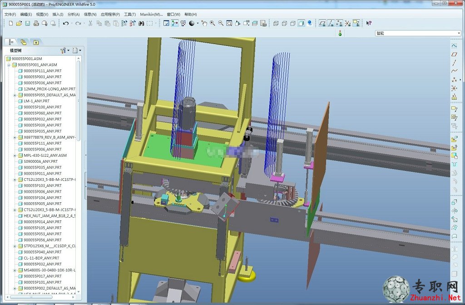This screenshot has width=465, height=305.
Task: Click the context help cursor icon
Action: pos(369,23)
